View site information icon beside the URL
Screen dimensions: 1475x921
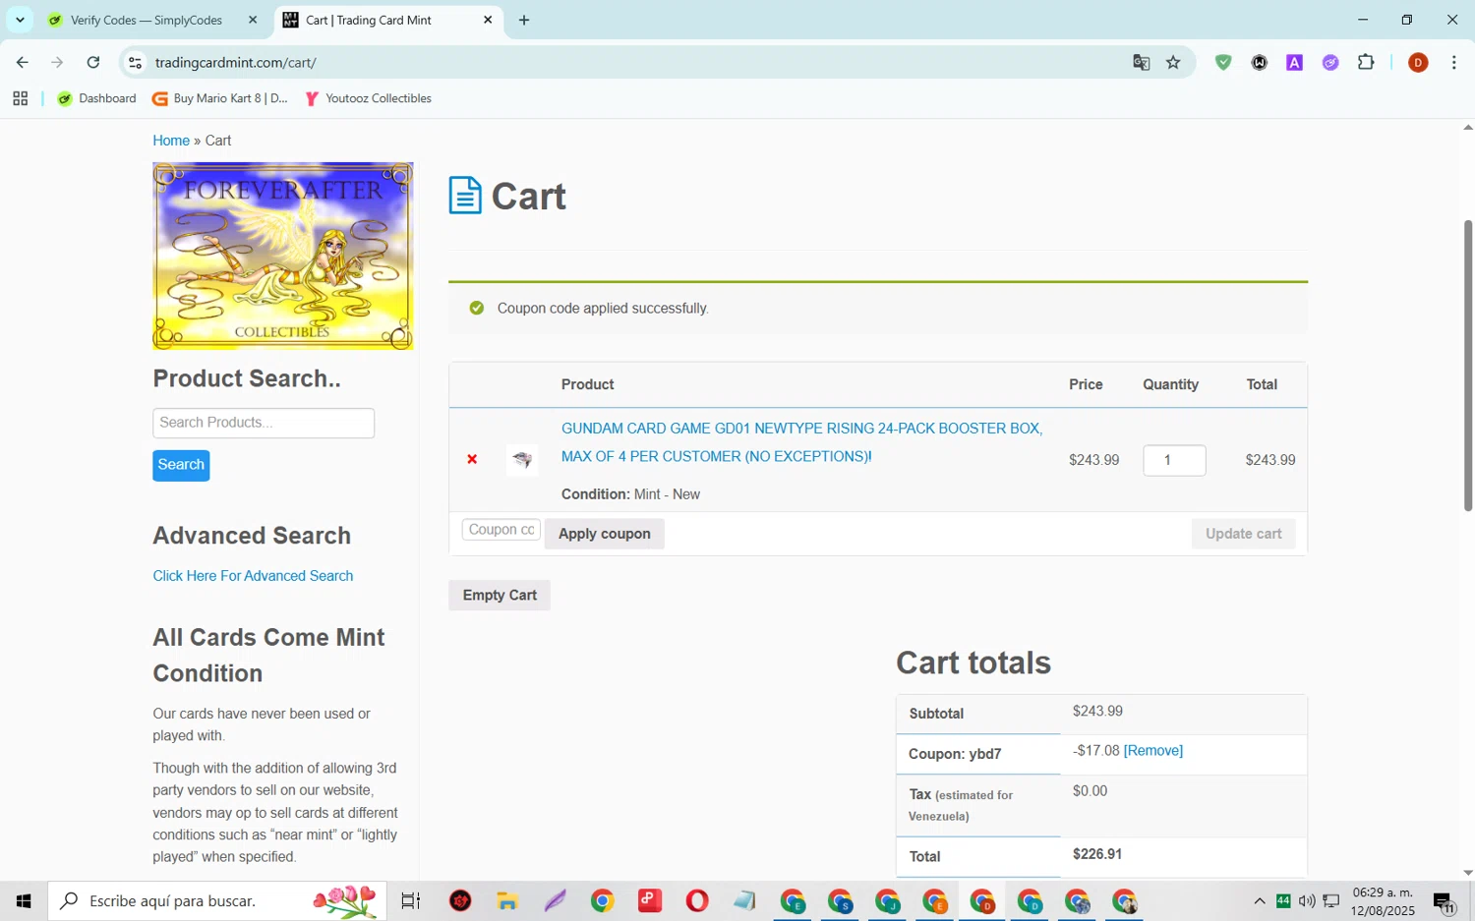tap(135, 62)
